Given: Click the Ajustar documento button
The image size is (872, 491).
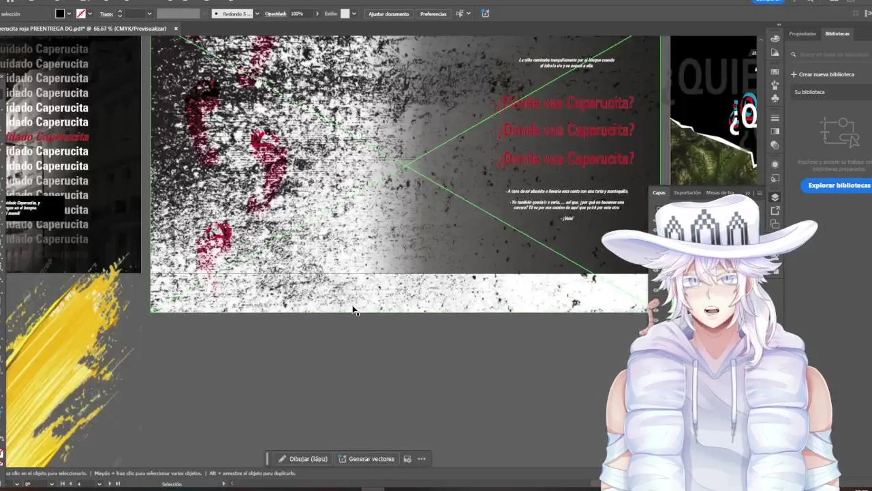Looking at the screenshot, I should tap(389, 14).
